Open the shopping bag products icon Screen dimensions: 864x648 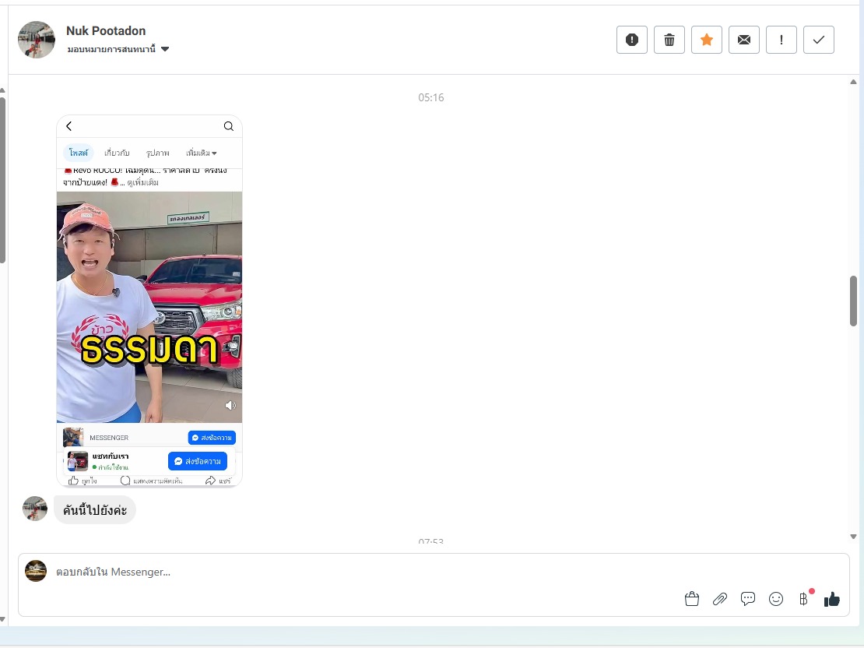click(692, 599)
